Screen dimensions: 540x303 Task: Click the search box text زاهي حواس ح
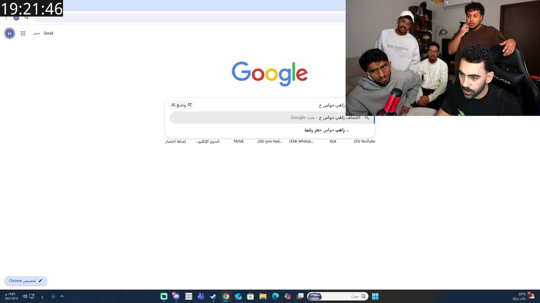coord(332,105)
